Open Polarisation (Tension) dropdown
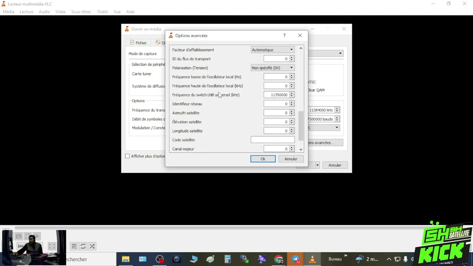This screenshot has width=473, height=266. (272, 68)
